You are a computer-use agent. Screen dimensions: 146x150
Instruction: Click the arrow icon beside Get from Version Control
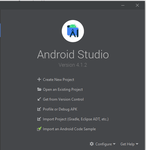[x=39, y=99]
